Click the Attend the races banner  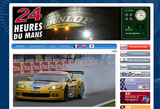click(135, 84)
